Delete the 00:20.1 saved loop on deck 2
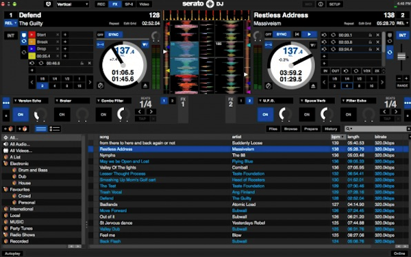 click(x=377, y=35)
